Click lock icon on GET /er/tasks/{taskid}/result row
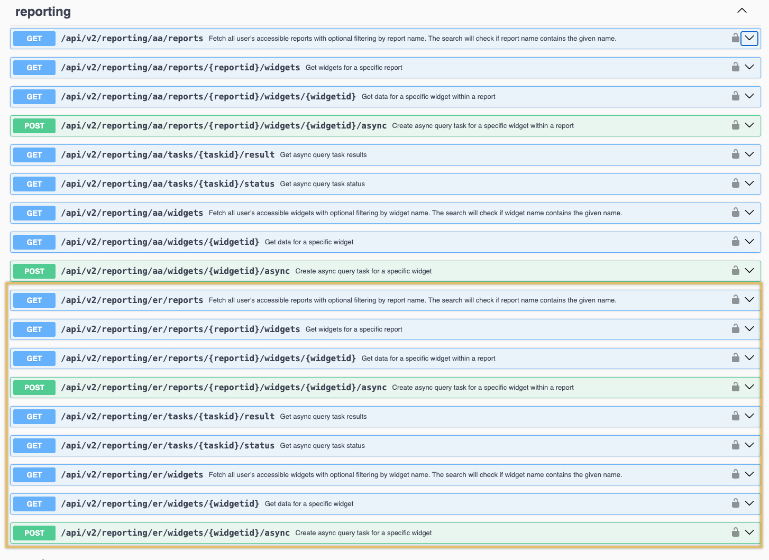The height and width of the screenshot is (560, 769). (x=735, y=416)
